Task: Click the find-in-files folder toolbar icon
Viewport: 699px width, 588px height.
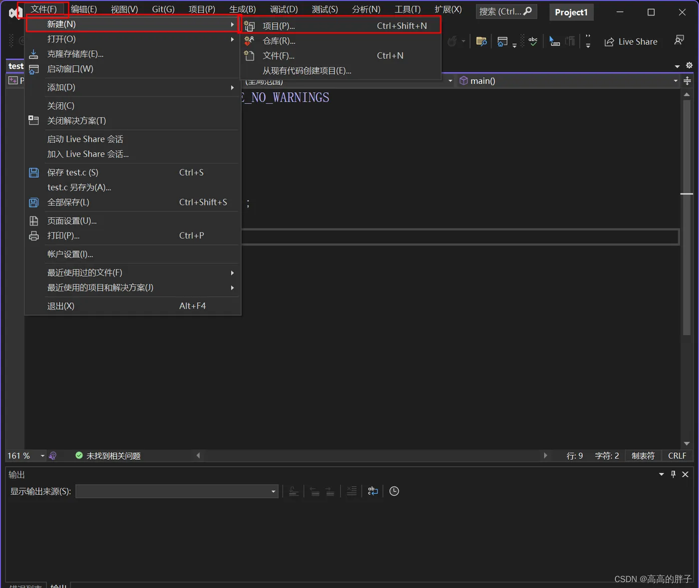Action: (481, 41)
